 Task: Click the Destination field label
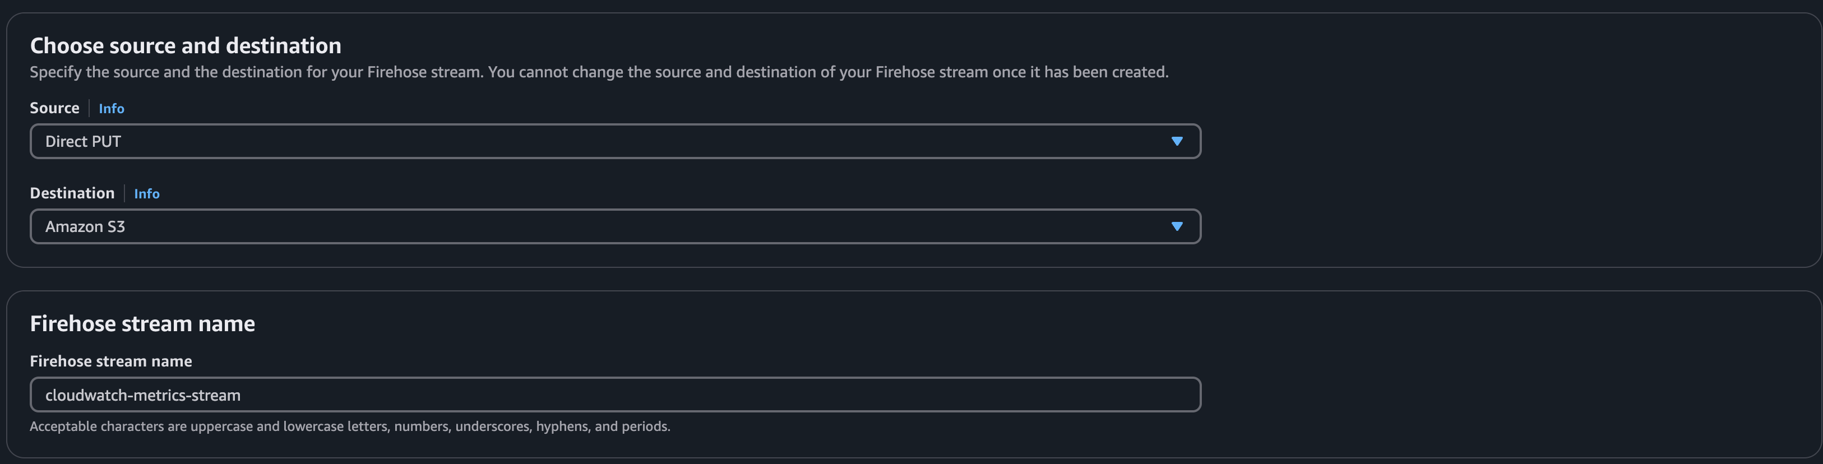(72, 192)
